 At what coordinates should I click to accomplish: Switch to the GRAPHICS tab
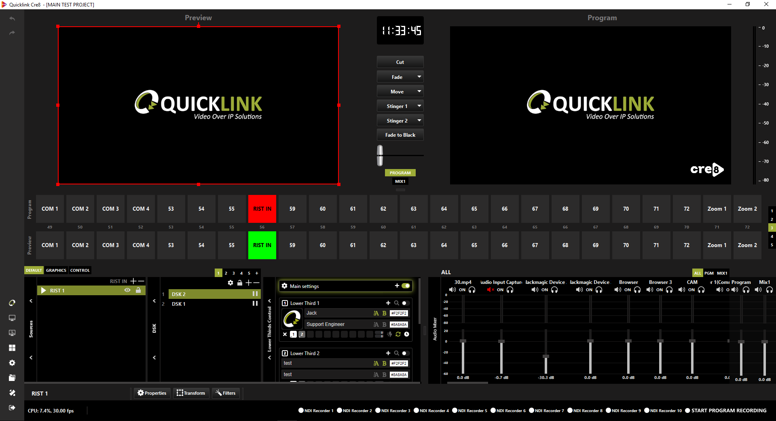[x=56, y=270]
